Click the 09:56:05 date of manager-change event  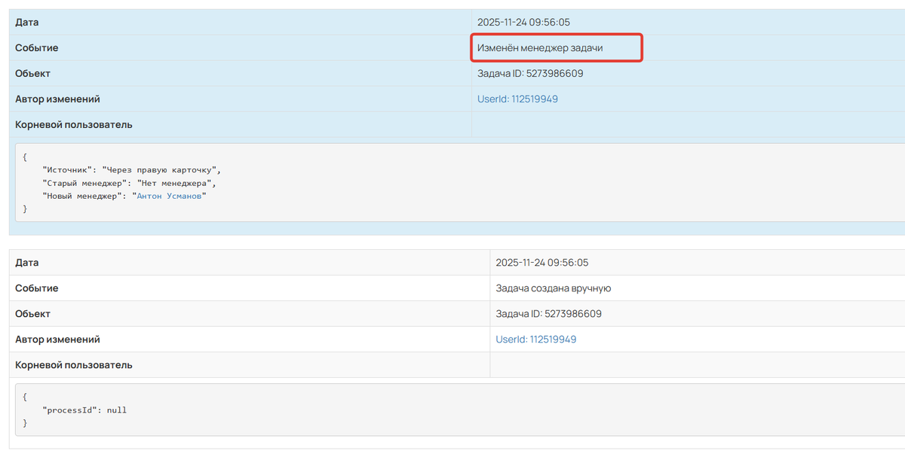tap(523, 22)
